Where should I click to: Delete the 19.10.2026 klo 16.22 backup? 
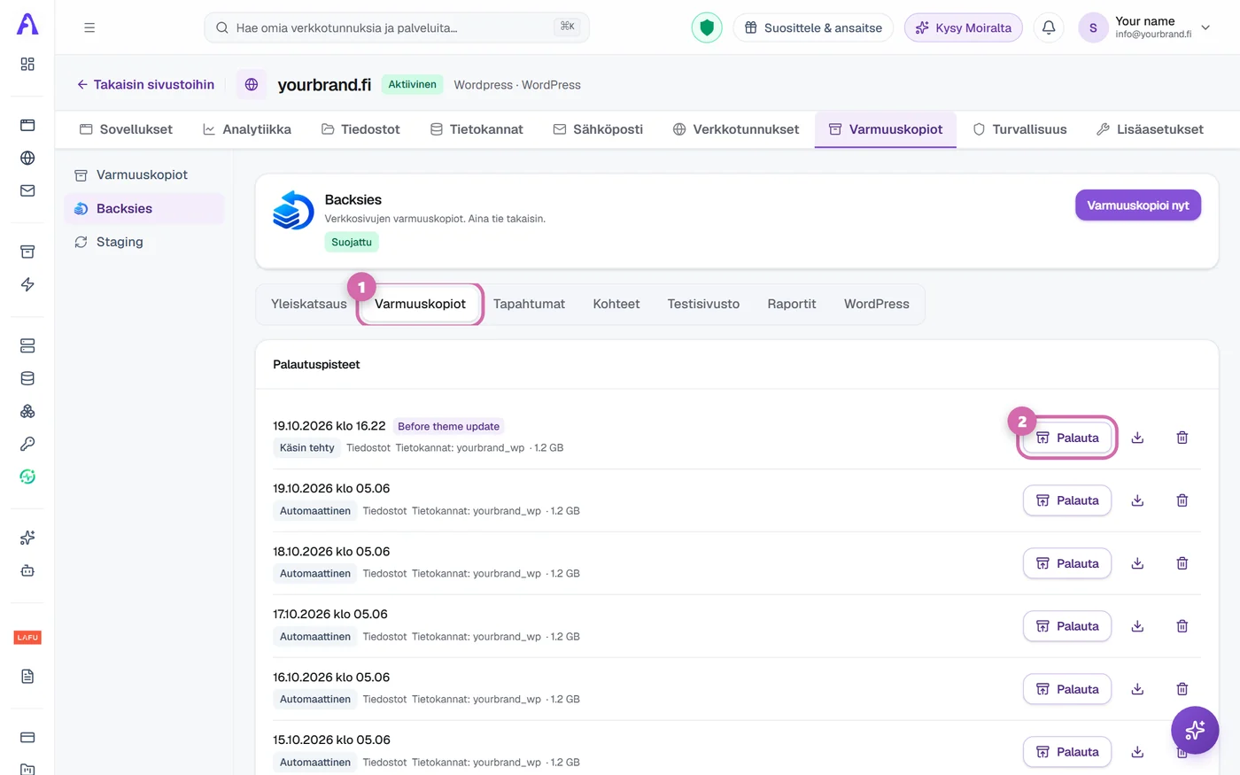tap(1182, 438)
